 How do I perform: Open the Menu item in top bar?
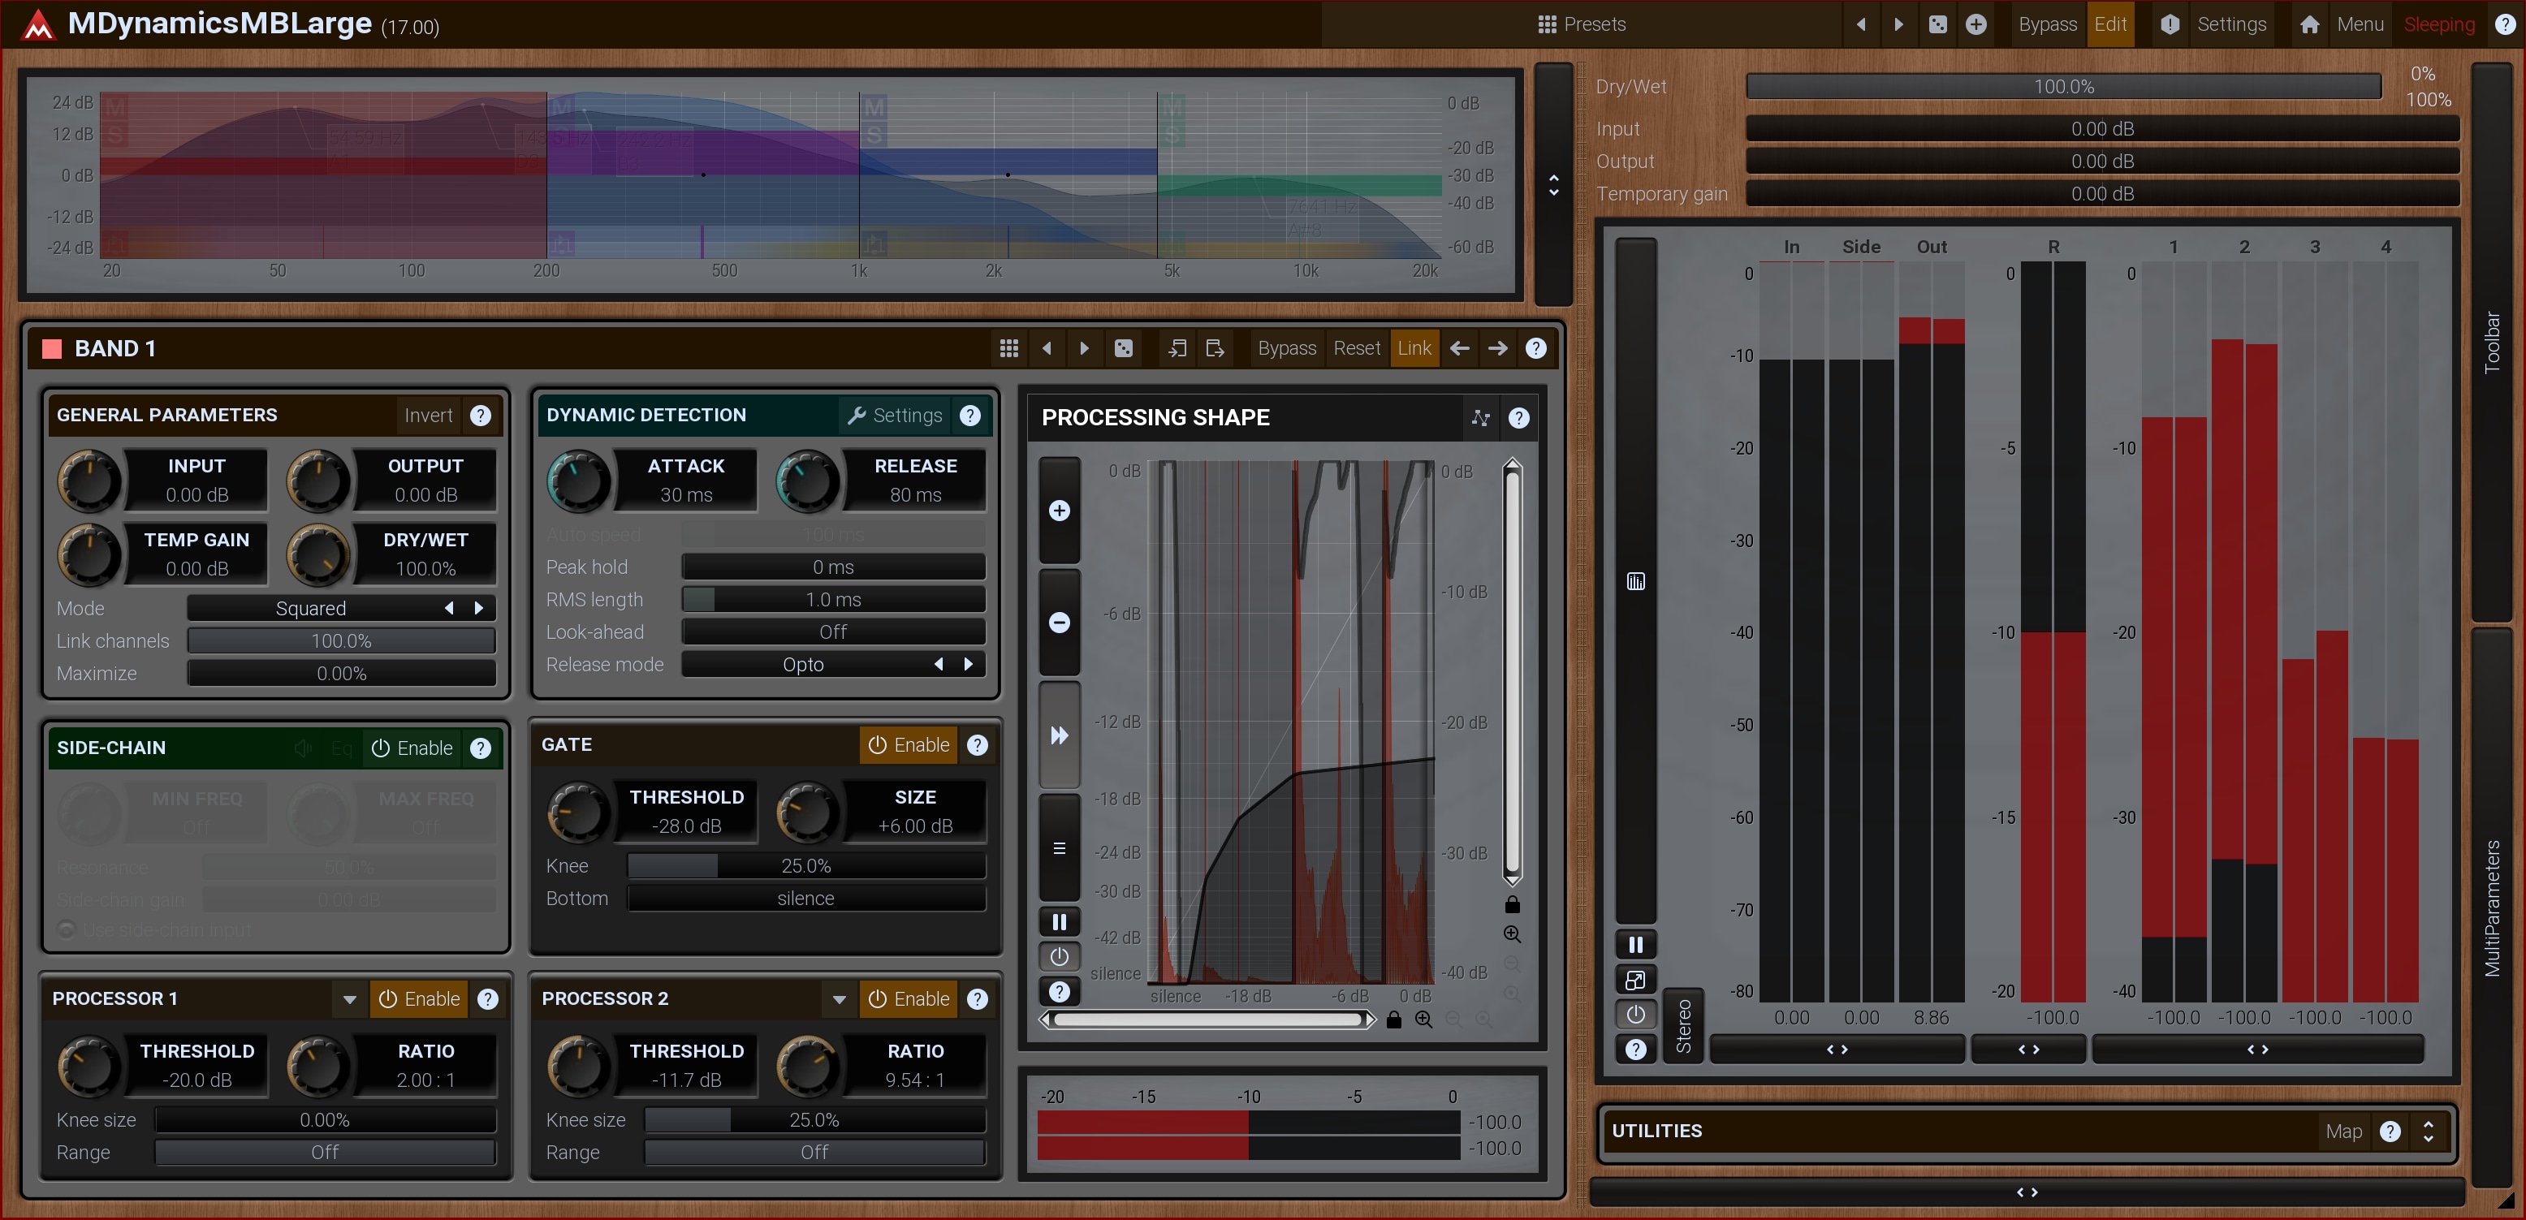pyautogui.click(x=2360, y=24)
